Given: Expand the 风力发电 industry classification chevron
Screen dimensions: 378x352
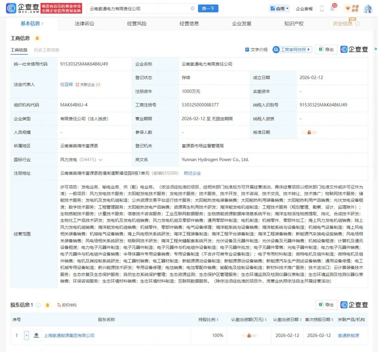Looking at the screenshot, I should coord(100,160).
